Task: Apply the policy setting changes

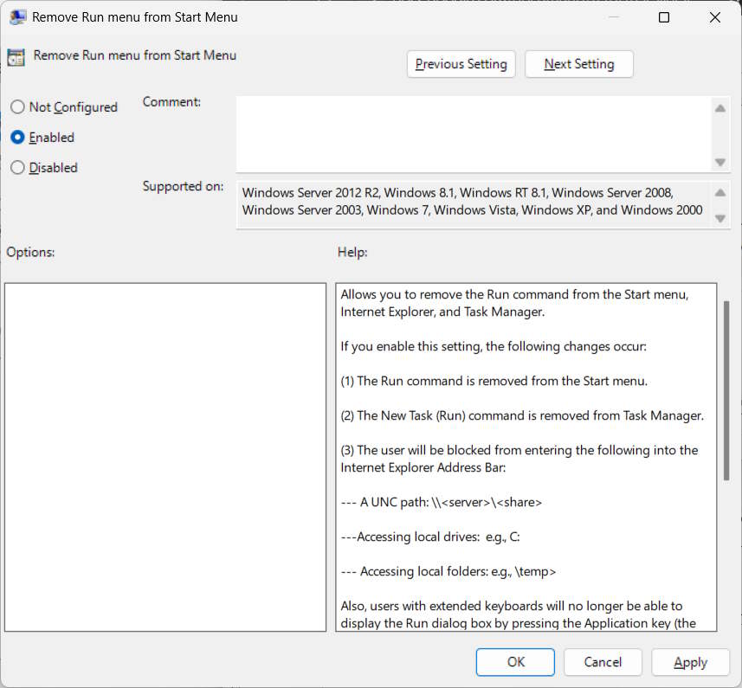Action: point(690,661)
